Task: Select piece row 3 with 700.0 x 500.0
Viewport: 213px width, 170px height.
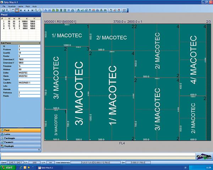Action: click(21, 26)
